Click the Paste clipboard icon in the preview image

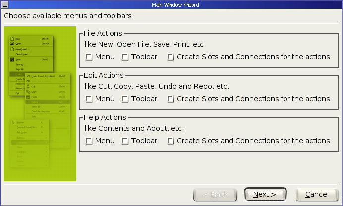click(28, 97)
